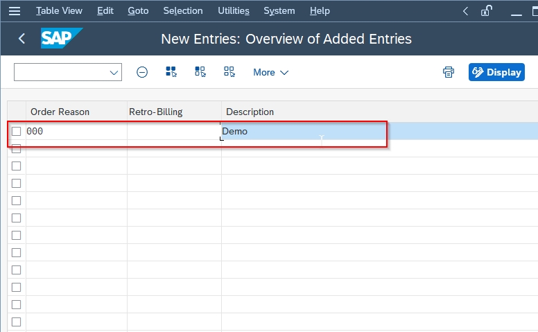
Task: Select the second row's checkbox
Action: pos(16,148)
